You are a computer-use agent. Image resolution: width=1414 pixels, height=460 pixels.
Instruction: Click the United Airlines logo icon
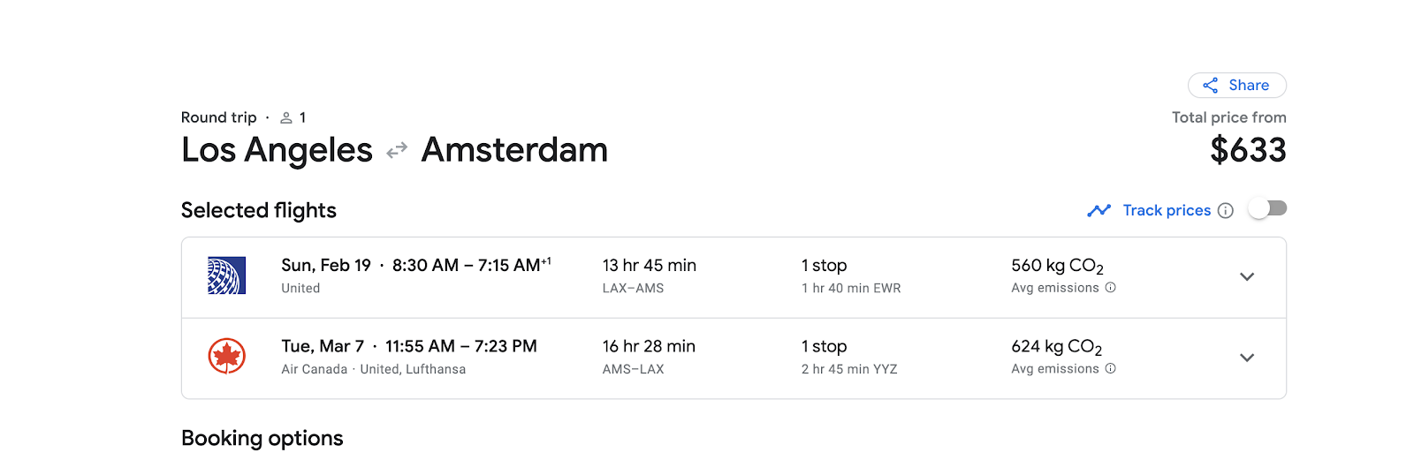point(226,275)
